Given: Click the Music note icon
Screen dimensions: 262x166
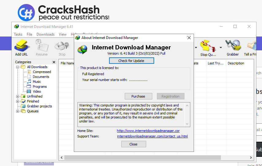Looking at the screenshot, I should click(x=29, y=82).
